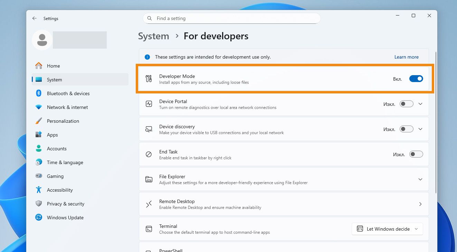Image resolution: width=457 pixels, height=252 pixels.
Task: Click the Device Portal diagnostics icon
Action: coord(149,104)
